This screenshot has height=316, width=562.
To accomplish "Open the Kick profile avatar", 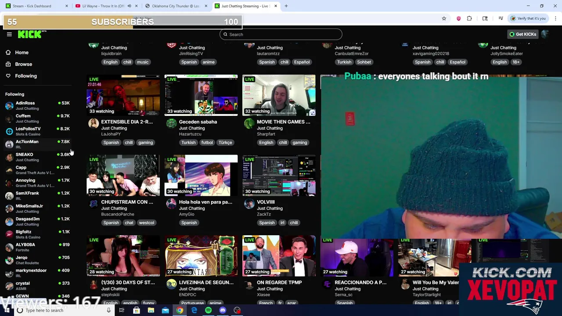I will [x=545, y=34].
